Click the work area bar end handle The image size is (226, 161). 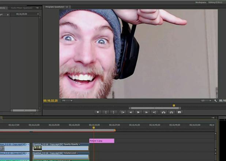point(115,130)
